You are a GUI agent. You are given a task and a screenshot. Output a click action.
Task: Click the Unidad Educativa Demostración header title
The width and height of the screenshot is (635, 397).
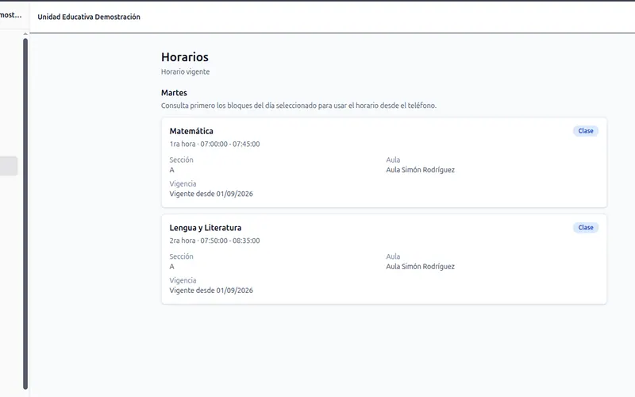[x=89, y=17]
